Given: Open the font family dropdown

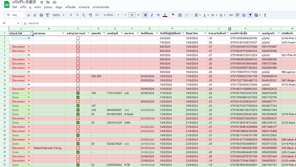Looking at the screenshot, I should click(x=111, y=15).
